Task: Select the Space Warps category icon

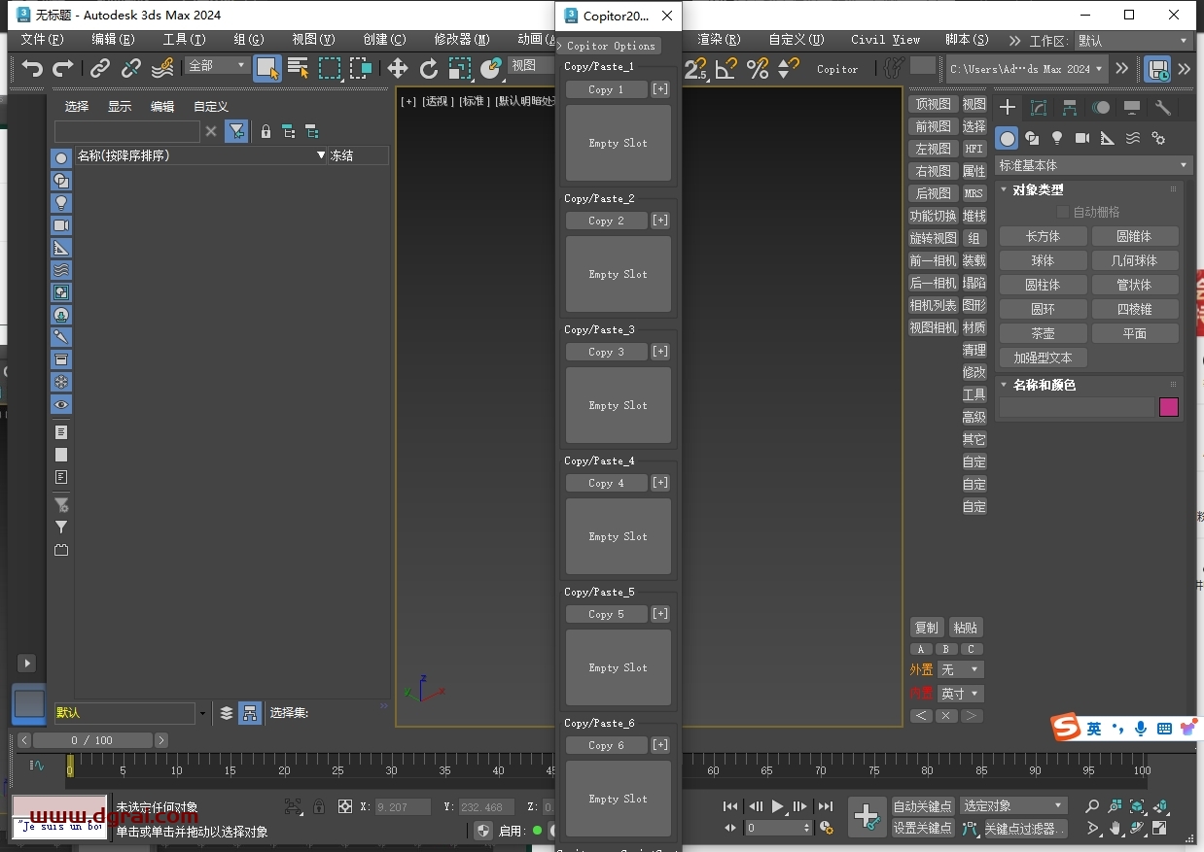Action: 1133,138
